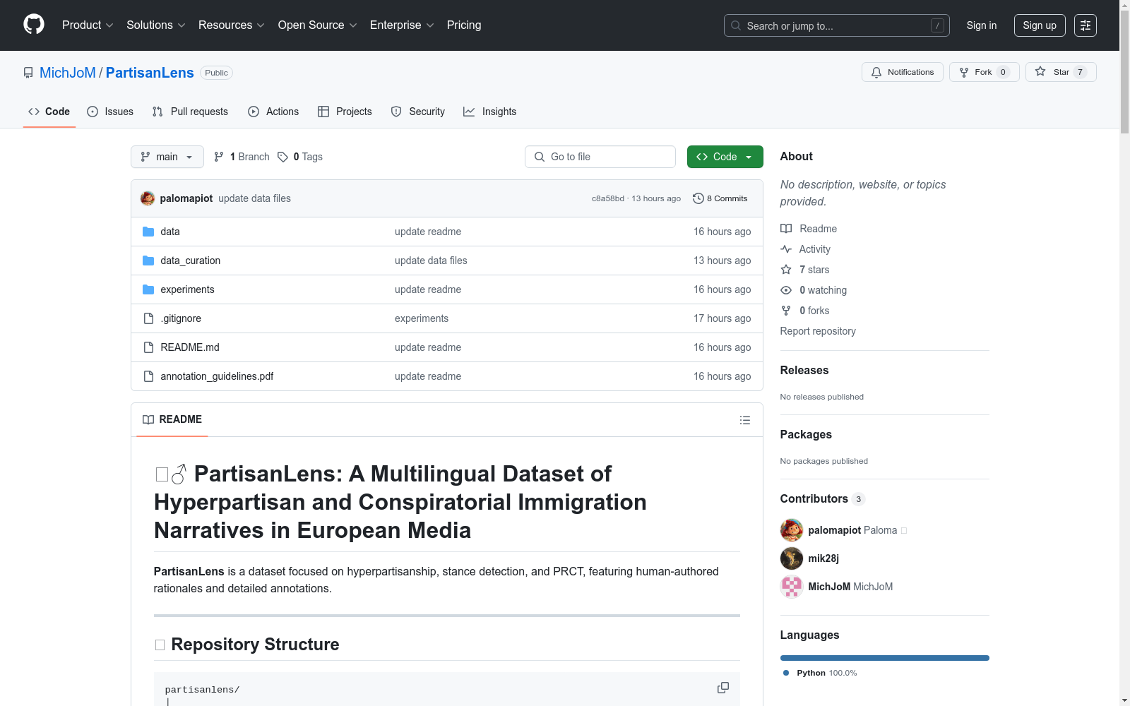
Task: Click the Sign in link
Action: 982,25
